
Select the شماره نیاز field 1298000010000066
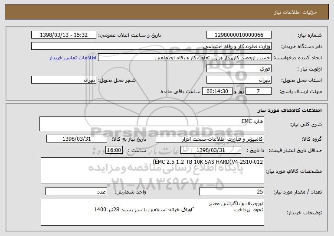(x=239, y=35)
